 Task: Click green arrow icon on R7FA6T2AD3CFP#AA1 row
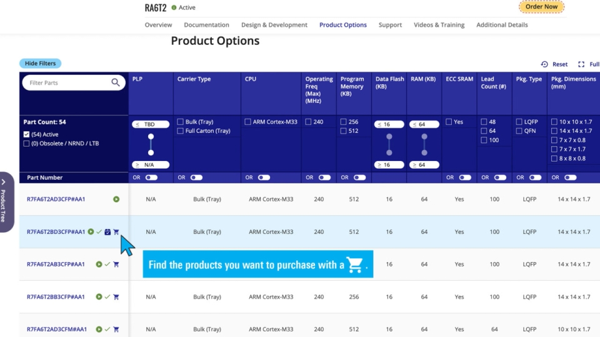[116, 200]
